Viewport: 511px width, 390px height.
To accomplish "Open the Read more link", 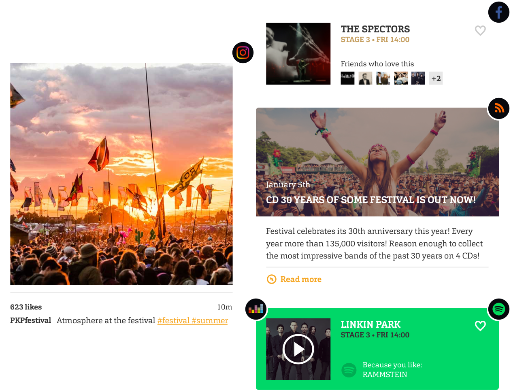I will (x=301, y=279).
